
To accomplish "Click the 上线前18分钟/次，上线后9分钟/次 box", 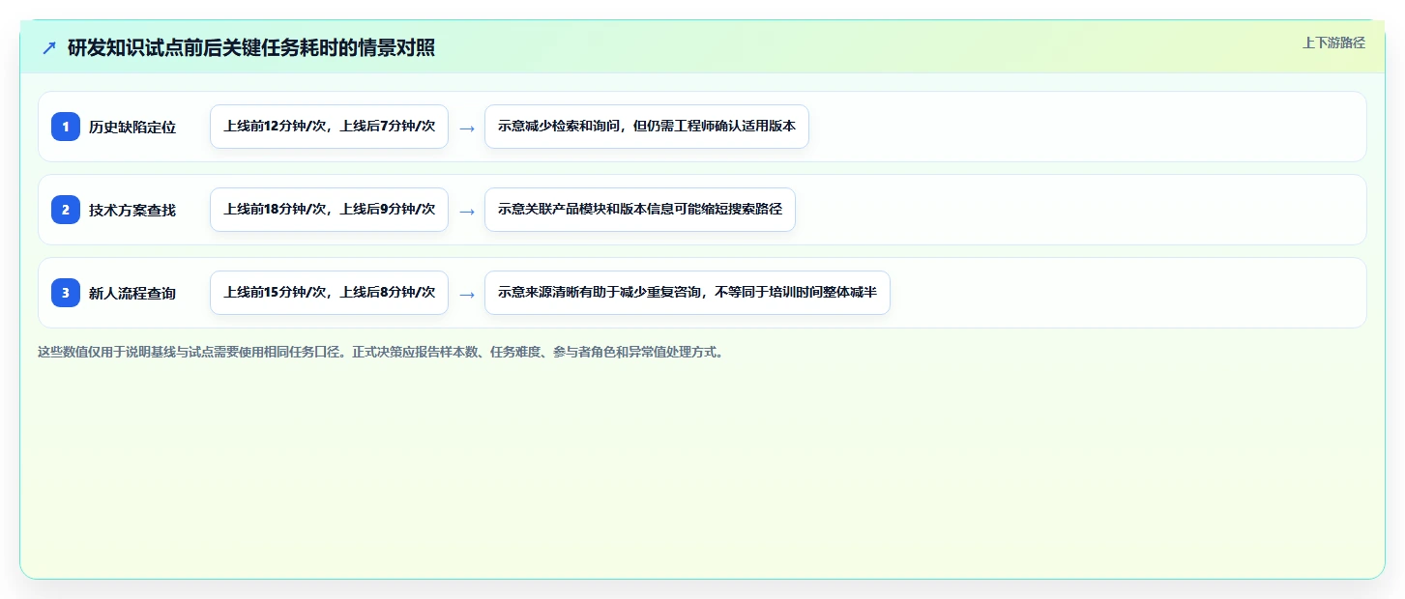I will pyautogui.click(x=329, y=210).
